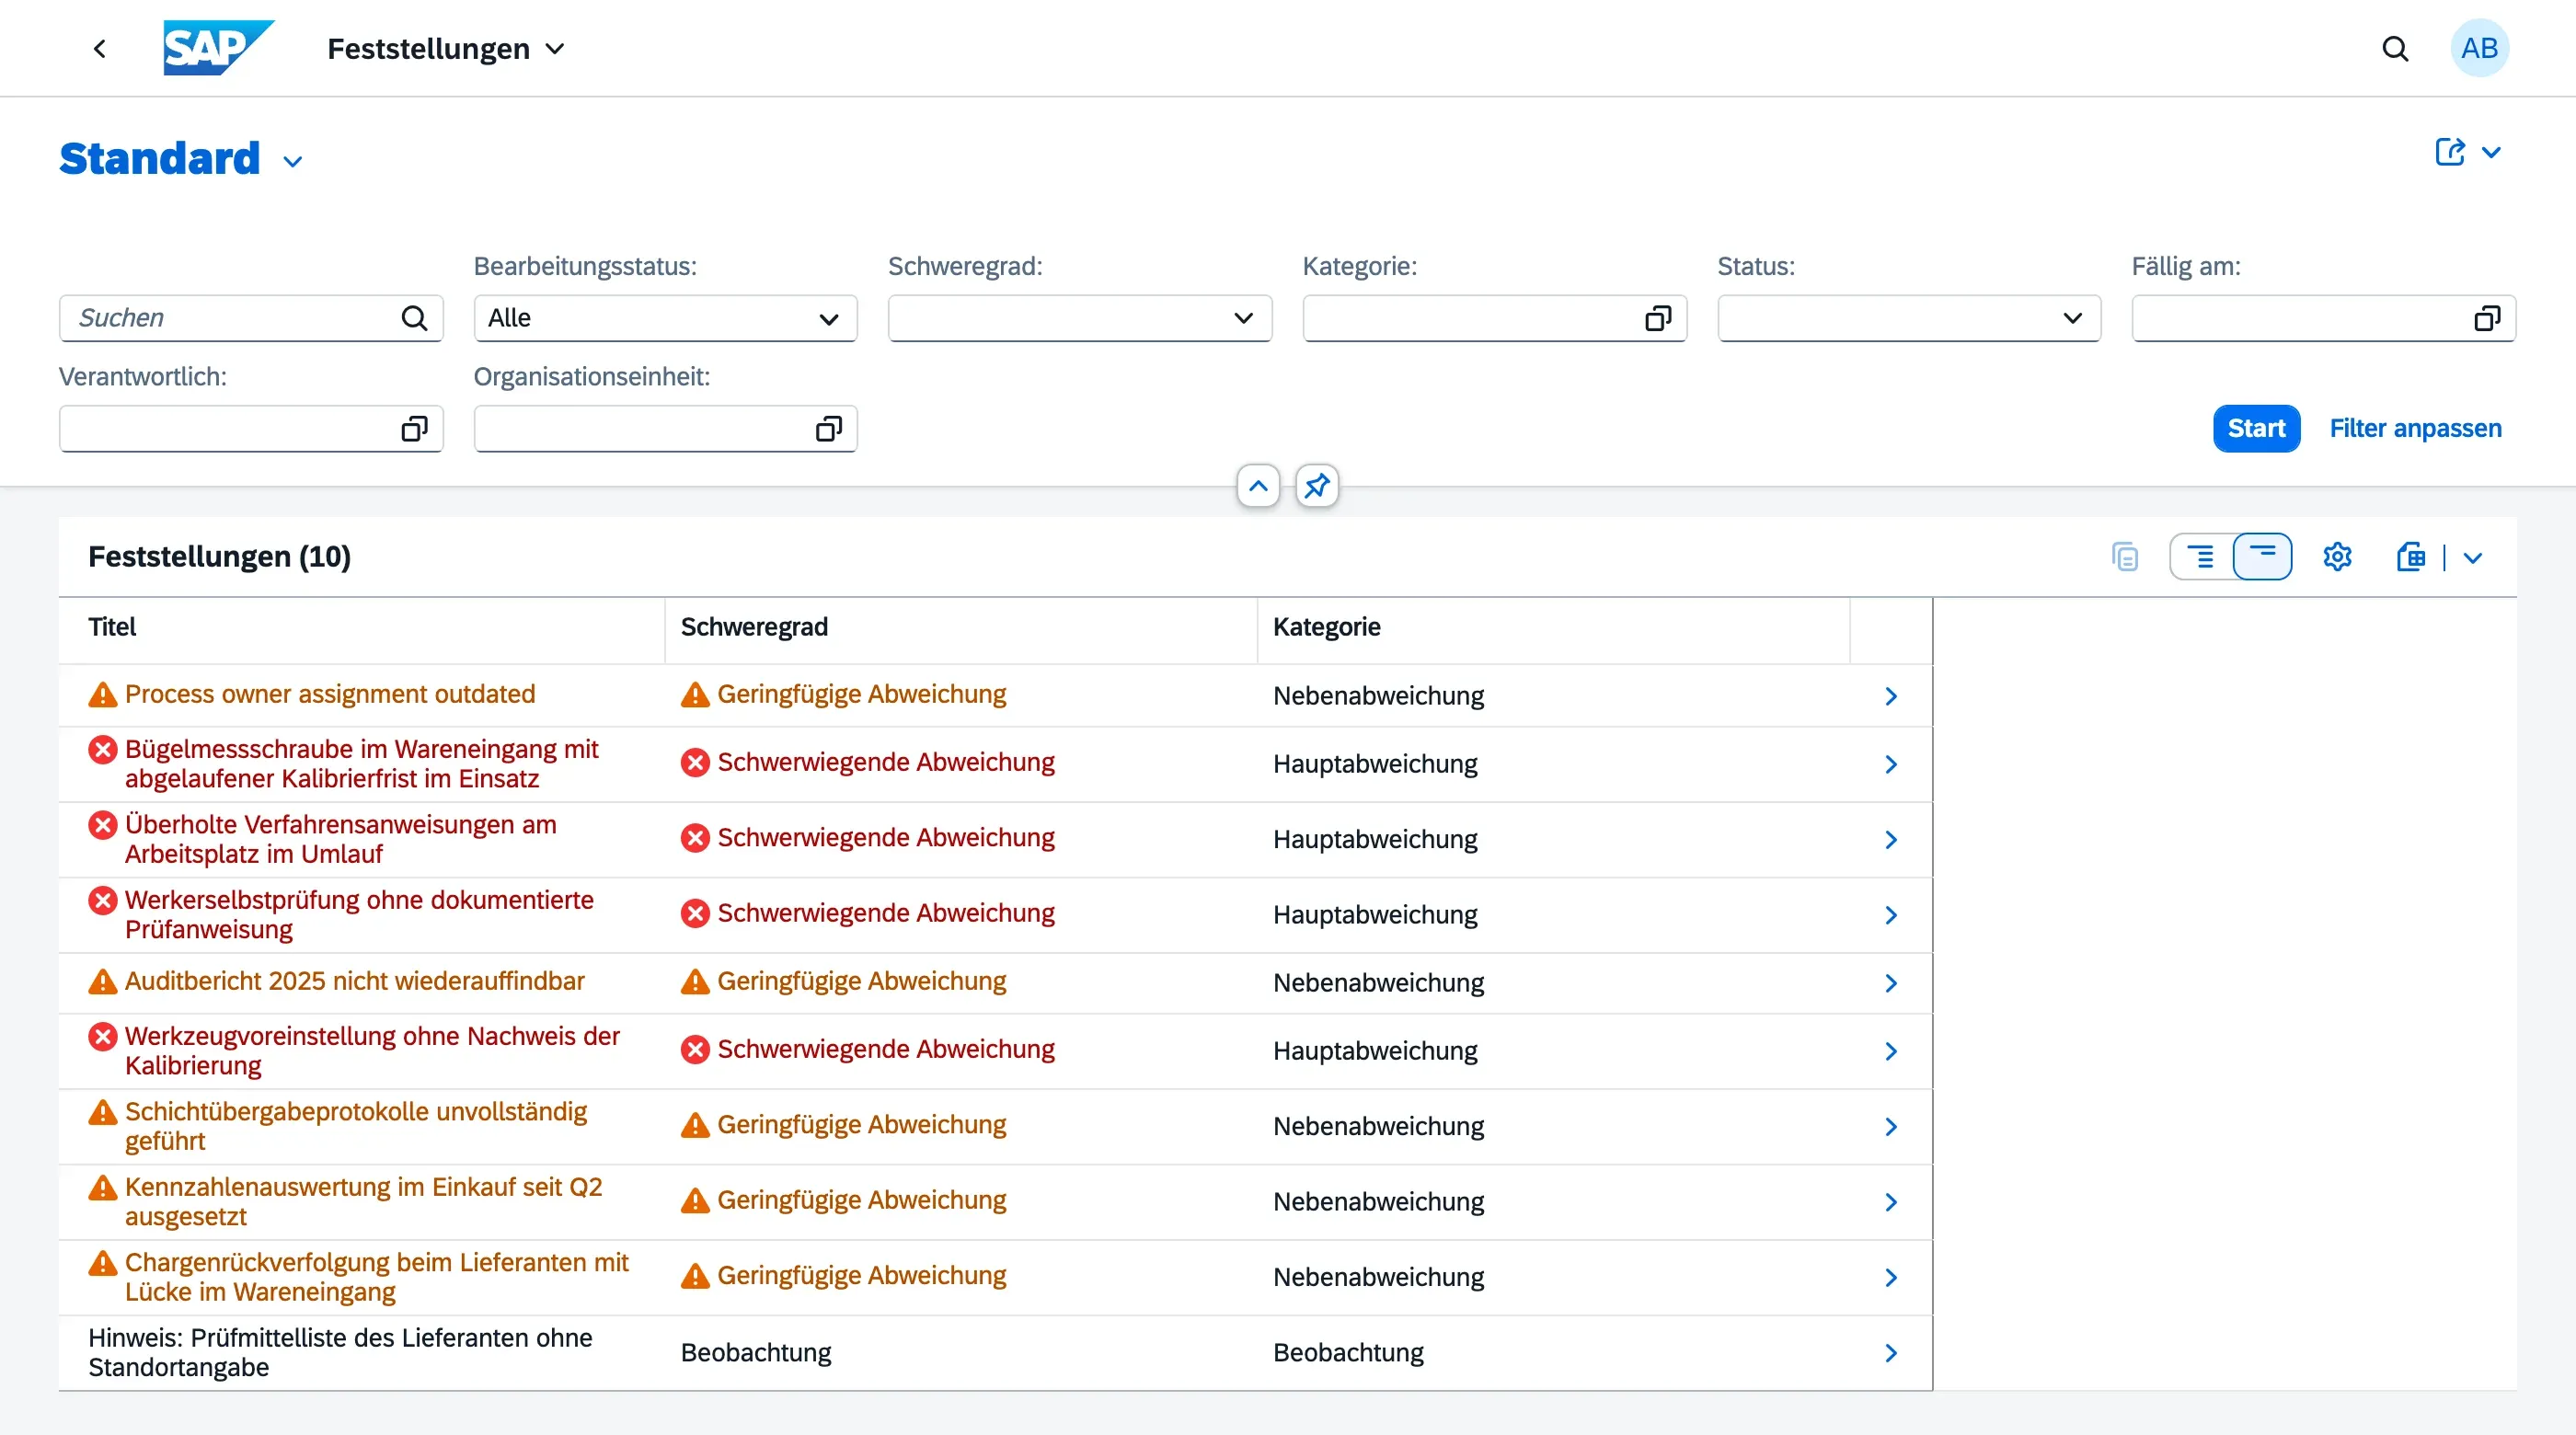Navigate into Process owner assignment outdated row

(x=1890, y=696)
